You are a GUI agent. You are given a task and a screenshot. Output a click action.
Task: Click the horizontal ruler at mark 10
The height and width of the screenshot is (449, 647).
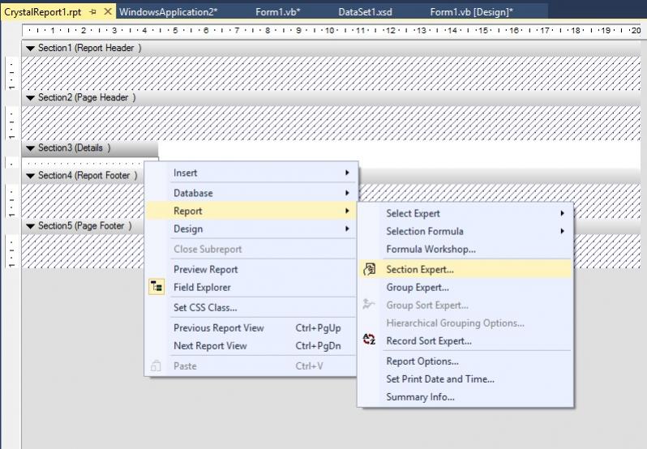[x=329, y=31]
